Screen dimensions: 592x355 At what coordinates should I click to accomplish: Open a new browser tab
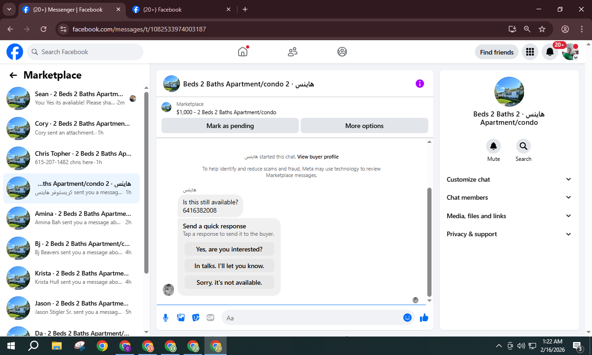coord(245,9)
